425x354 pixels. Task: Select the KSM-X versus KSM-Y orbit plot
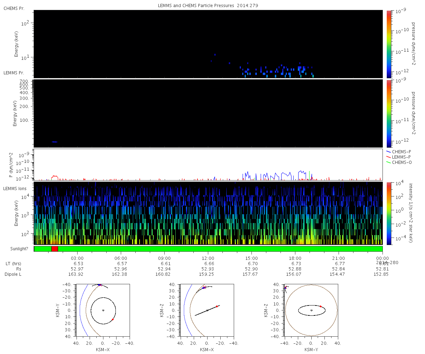pyautogui.click(x=103, y=310)
